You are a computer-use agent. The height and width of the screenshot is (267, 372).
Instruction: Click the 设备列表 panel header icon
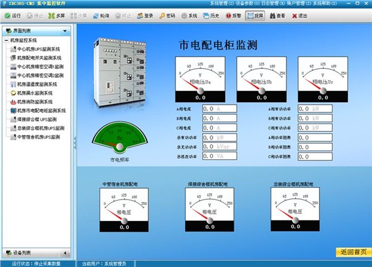point(9,253)
